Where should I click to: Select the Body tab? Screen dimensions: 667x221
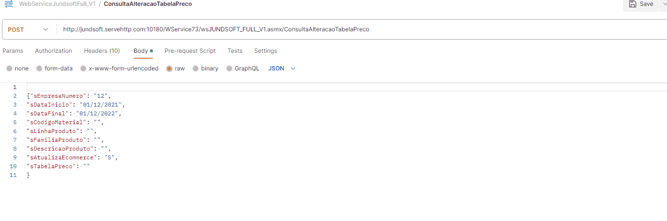coord(141,51)
